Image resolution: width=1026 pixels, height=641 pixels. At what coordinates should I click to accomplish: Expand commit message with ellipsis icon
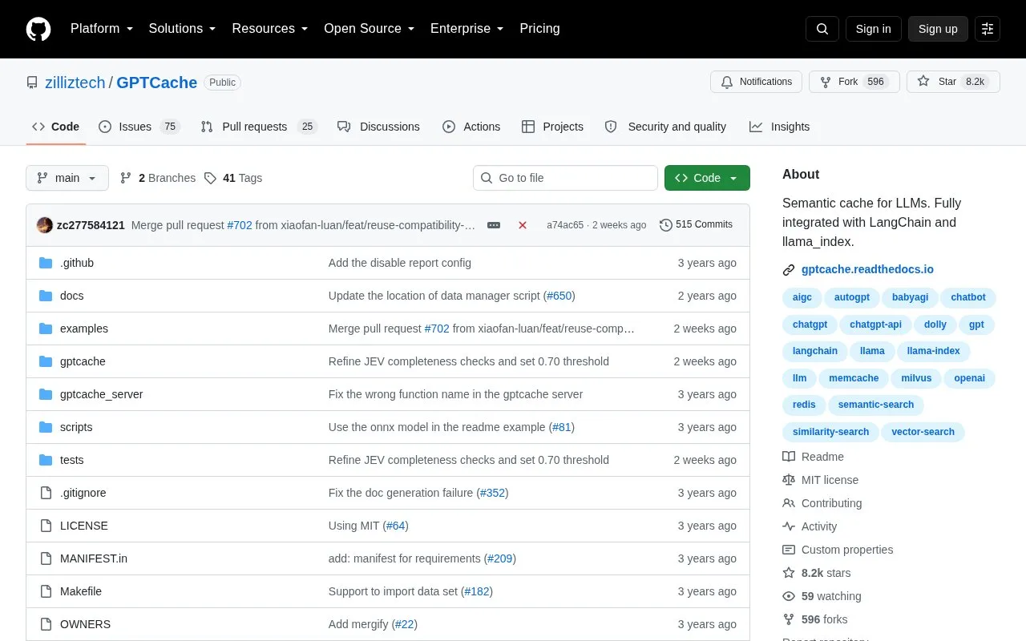pos(494,225)
